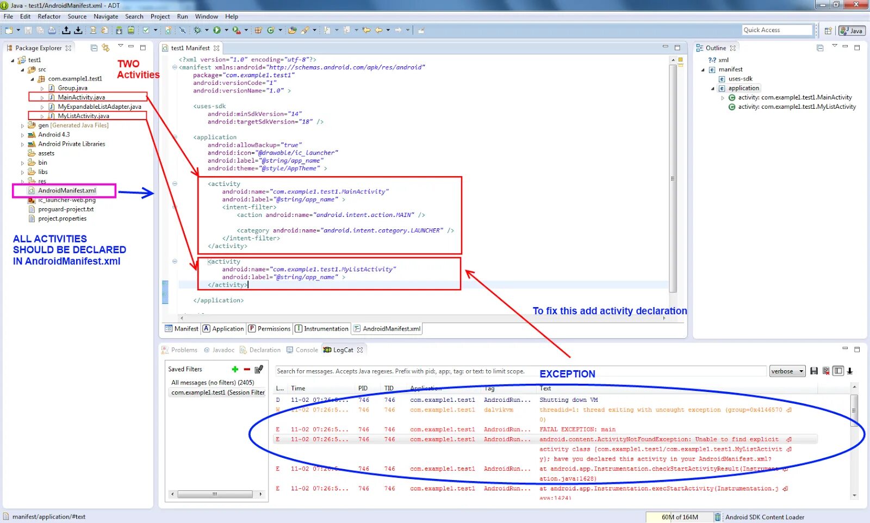Switch to the Application manifest tab

[x=223, y=328]
